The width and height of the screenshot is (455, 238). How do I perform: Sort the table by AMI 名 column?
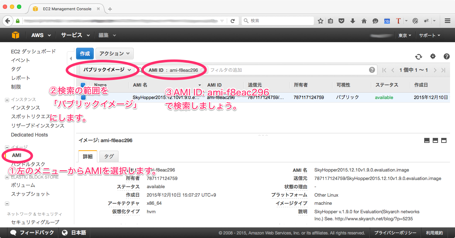[167, 85]
